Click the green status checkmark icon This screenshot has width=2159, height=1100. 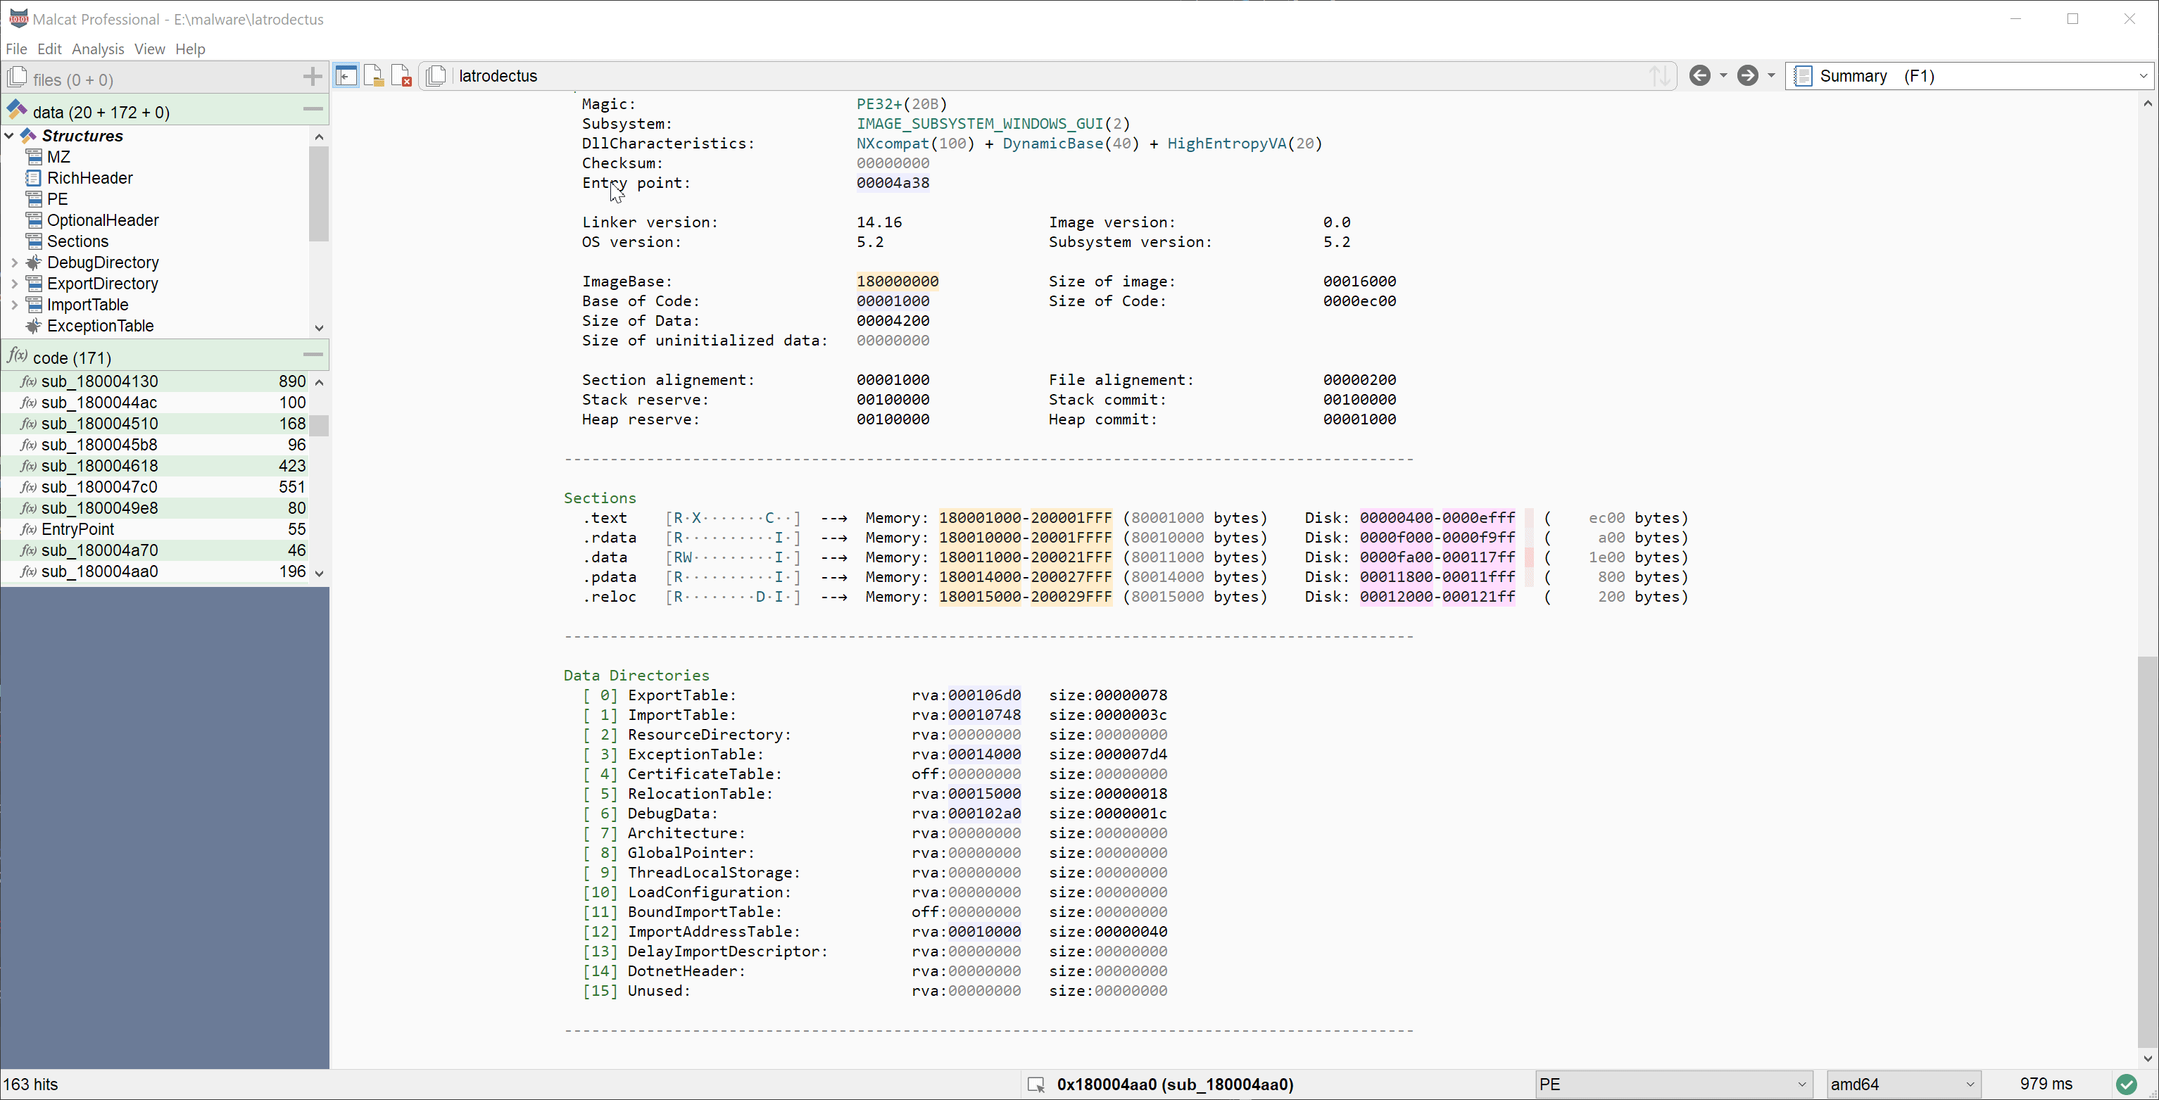2127,1085
